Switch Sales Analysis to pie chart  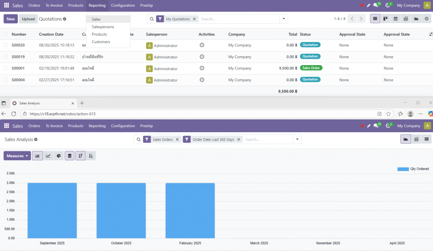pos(59,156)
